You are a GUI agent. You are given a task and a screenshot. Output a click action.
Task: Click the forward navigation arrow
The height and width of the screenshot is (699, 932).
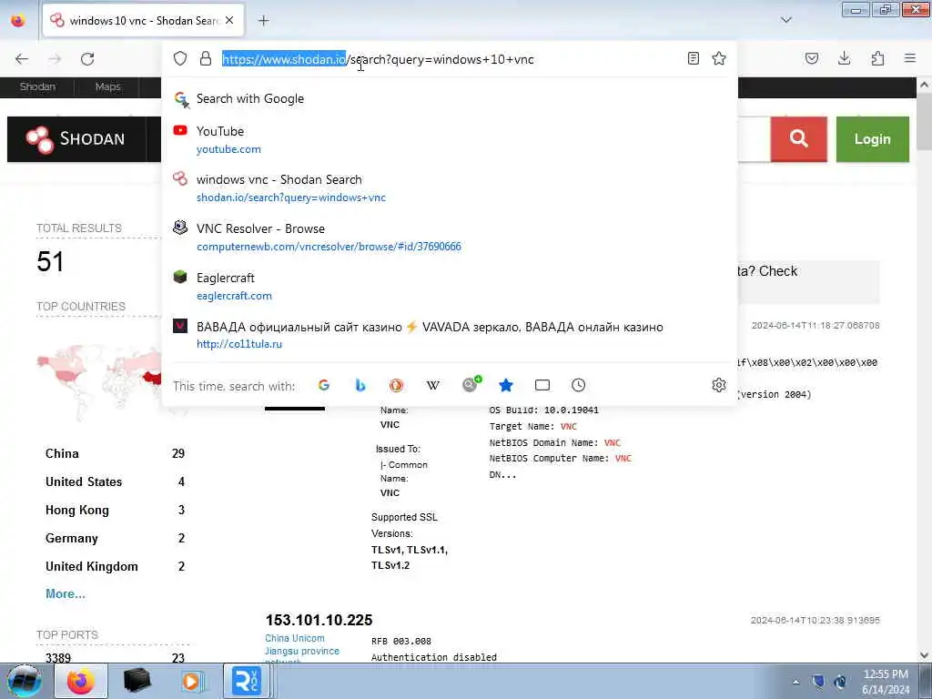click(55, 59)
